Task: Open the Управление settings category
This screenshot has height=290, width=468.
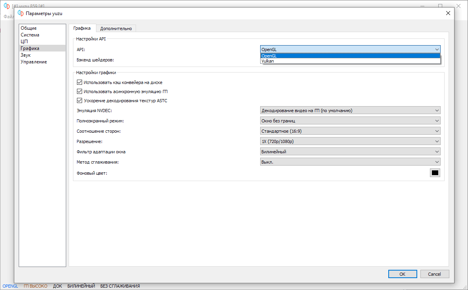Action: pyautogui.click(x=42, y=62)
